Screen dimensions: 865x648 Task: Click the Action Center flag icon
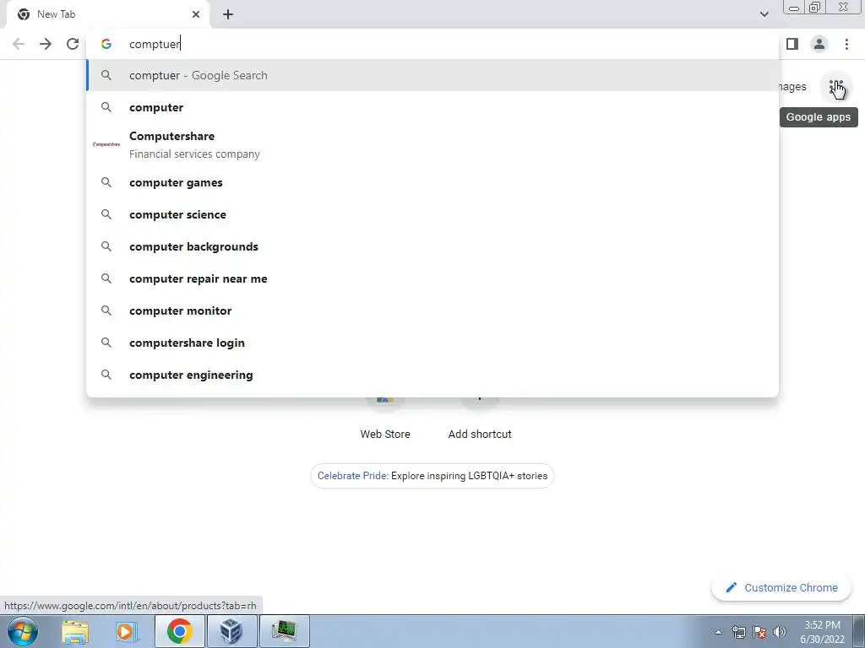759,632
